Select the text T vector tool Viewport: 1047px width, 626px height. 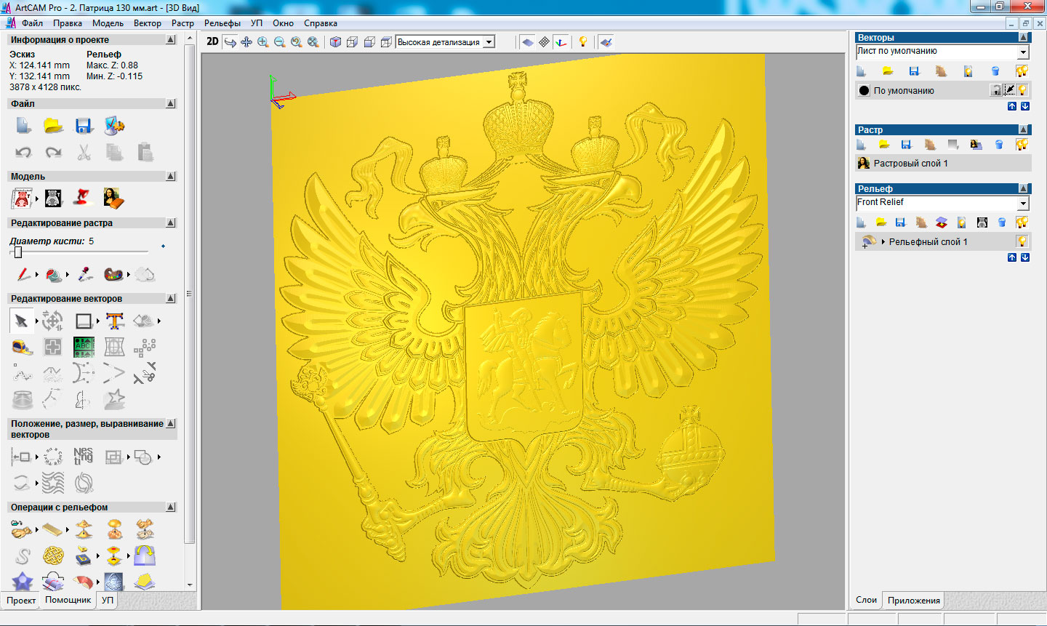(115, 321)
